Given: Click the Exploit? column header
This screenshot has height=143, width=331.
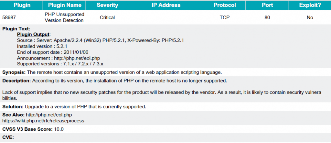Looking at the screenshot, I should [310, 5].
